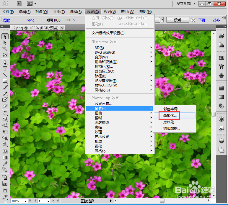
Task: Go to next artboard arrow
Action: 53,201
